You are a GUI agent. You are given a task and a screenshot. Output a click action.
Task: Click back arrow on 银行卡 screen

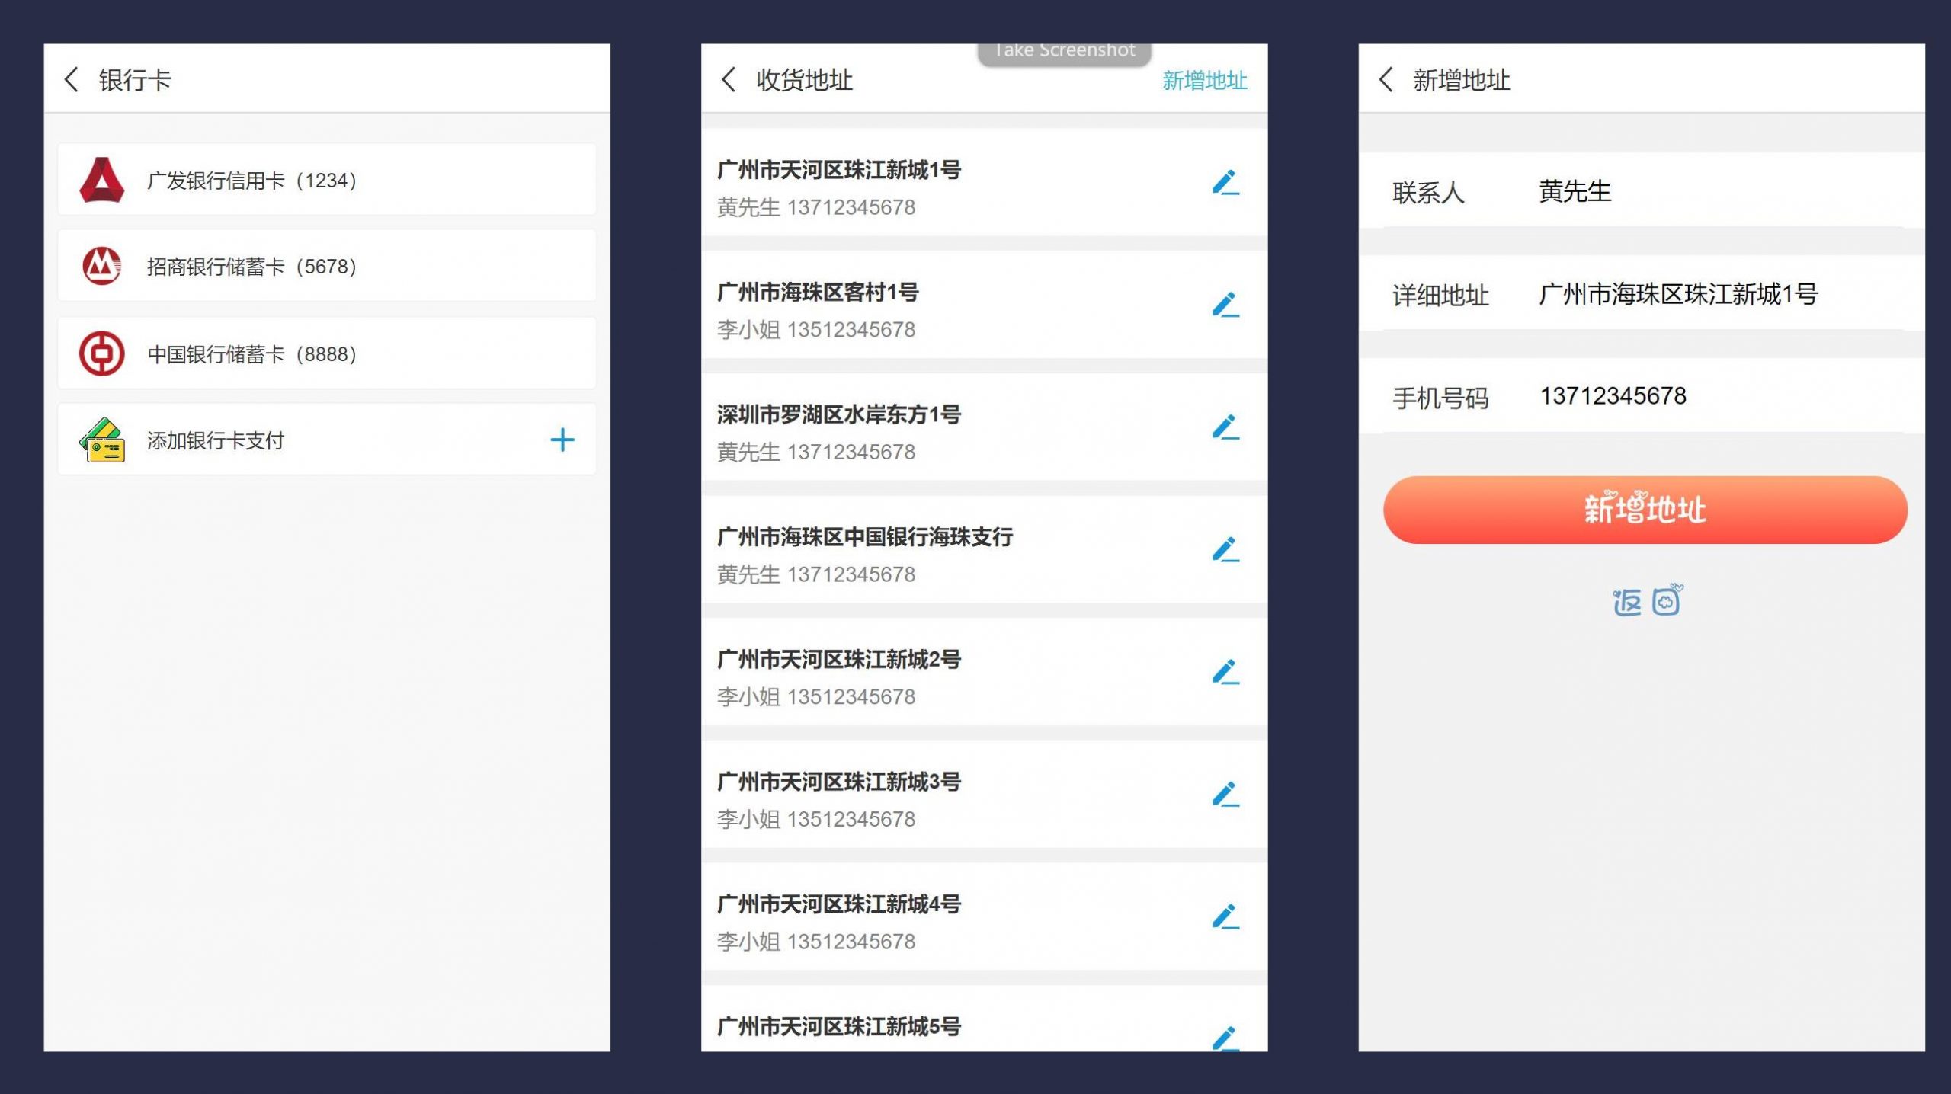pyautogui.click(x=72, y=79)
